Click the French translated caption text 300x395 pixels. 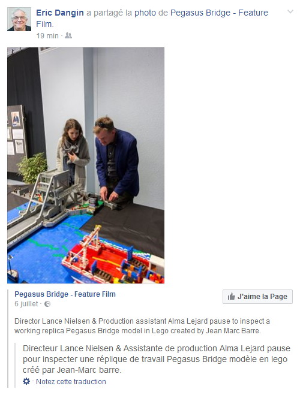157,359
